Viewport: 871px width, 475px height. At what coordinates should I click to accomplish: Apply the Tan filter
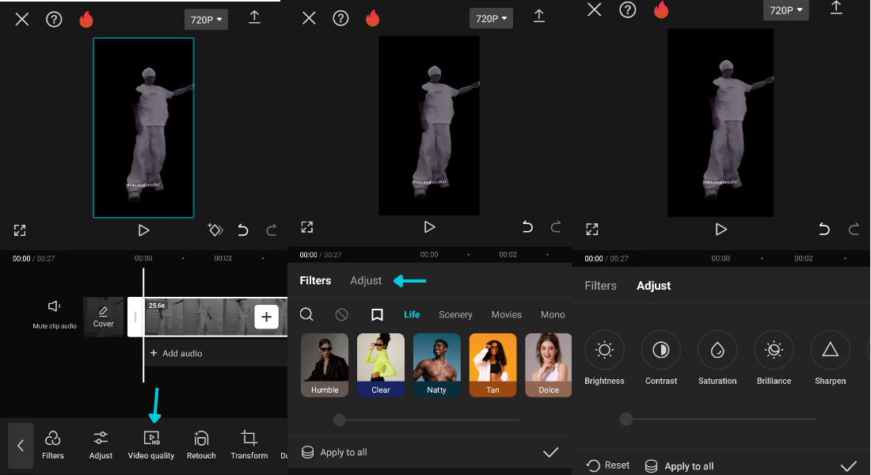(x=493, y=365)
